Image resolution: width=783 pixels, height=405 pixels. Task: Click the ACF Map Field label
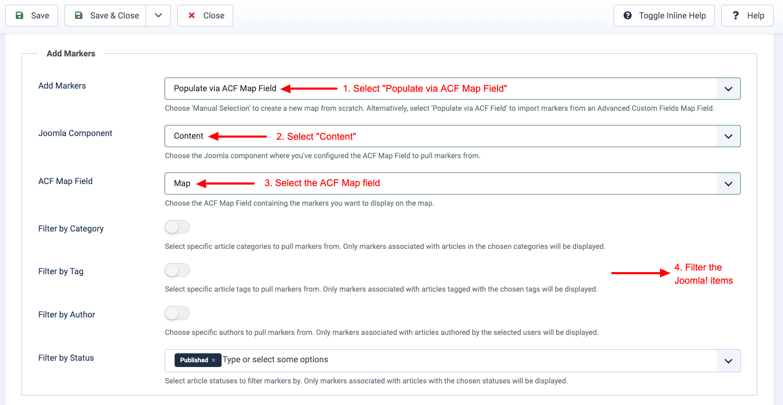(x=65, y=181)
